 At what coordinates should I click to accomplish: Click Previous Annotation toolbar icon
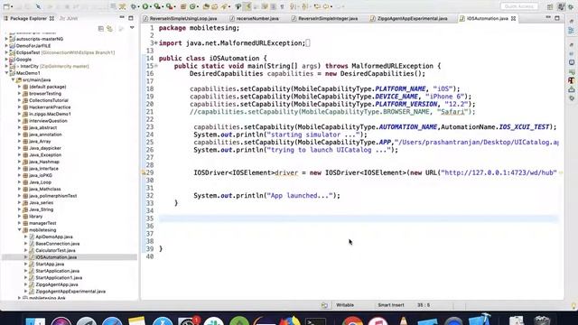tap(305, 6)
